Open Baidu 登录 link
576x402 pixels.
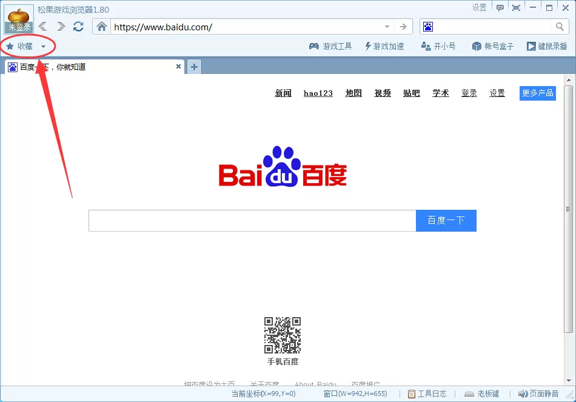[469, 93]
